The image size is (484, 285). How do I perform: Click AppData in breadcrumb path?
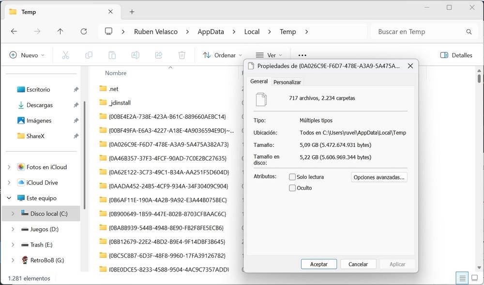tap(211, 32)
